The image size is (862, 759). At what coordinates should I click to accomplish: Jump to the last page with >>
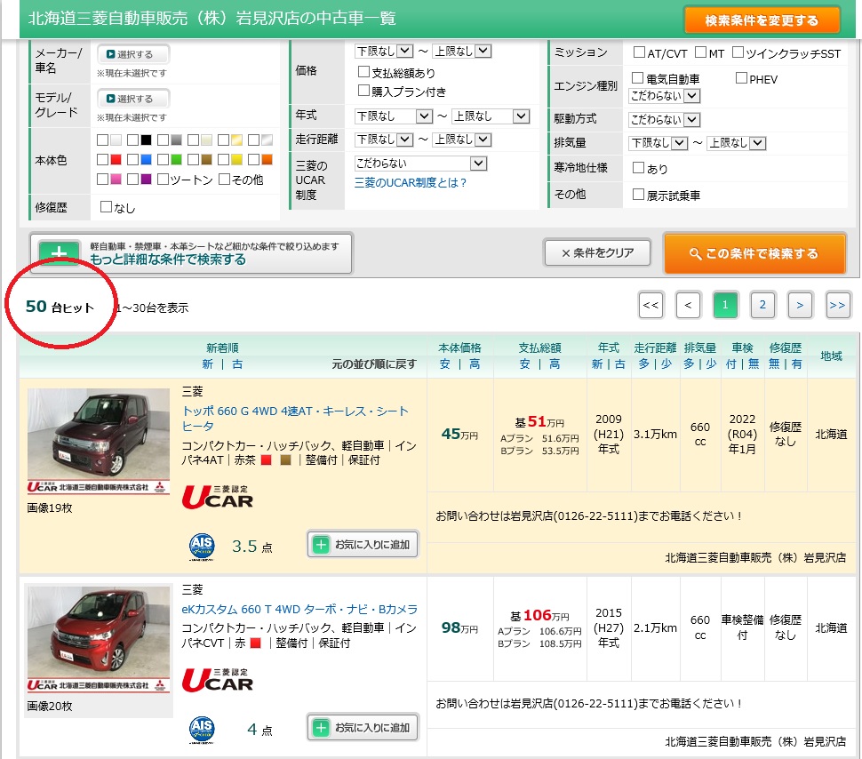coord(837,305)
